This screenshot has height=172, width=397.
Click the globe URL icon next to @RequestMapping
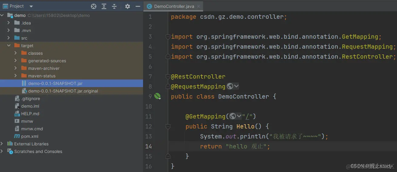pos(230,86)
